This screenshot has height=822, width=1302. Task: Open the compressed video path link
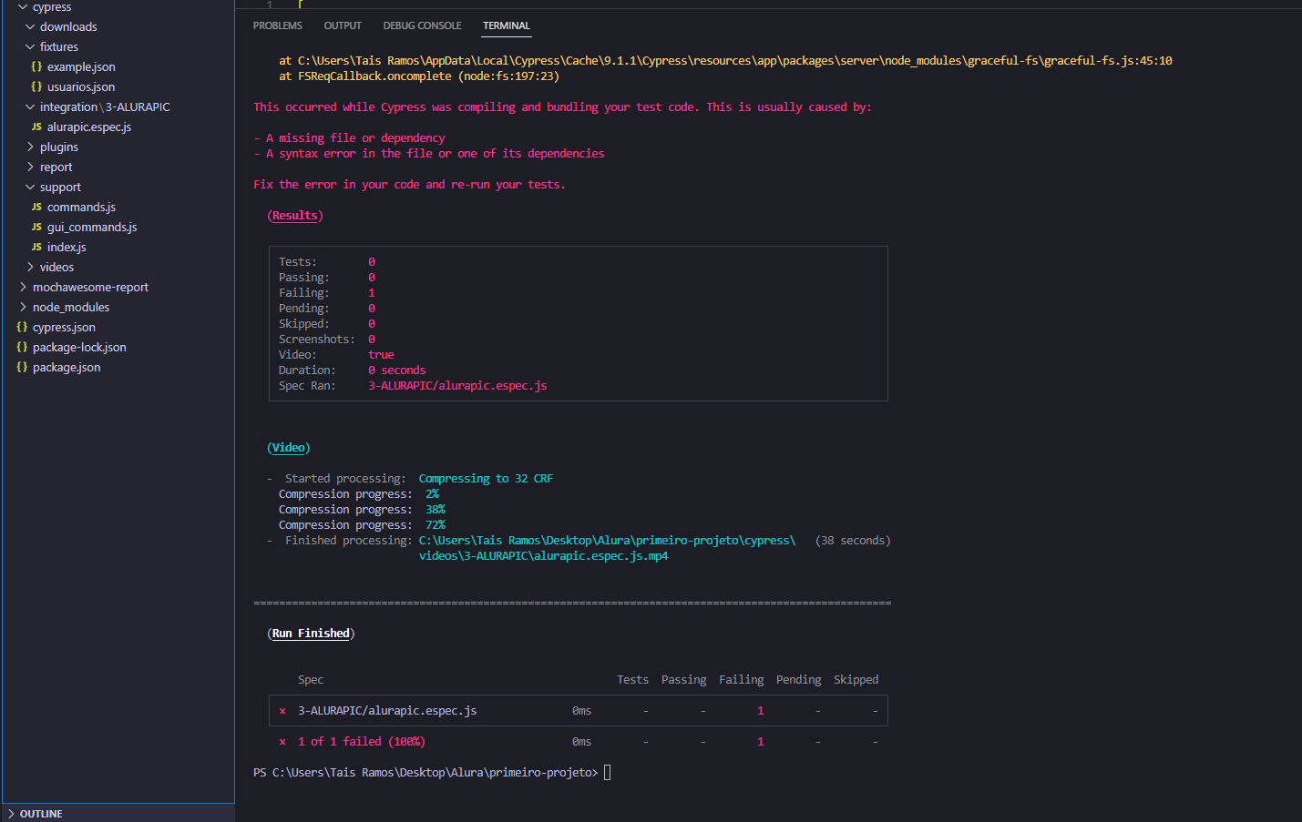[607, 548]
